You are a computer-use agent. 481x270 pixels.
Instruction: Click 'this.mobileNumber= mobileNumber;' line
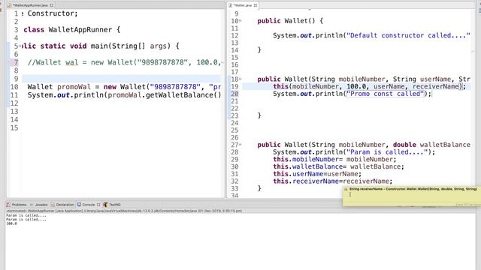[x=334, y=160]
